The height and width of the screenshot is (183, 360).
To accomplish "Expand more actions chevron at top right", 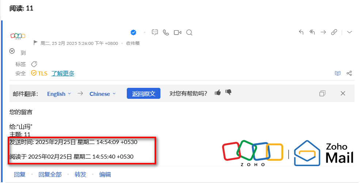I will coord(349,32).
